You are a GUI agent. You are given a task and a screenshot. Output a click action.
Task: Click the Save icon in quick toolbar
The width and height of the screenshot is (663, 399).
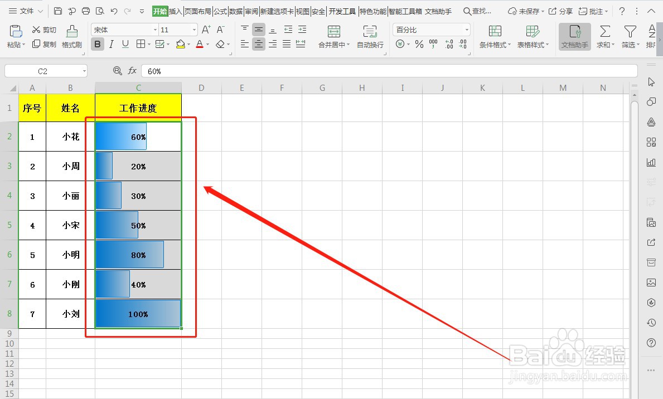tap(58, 11)
